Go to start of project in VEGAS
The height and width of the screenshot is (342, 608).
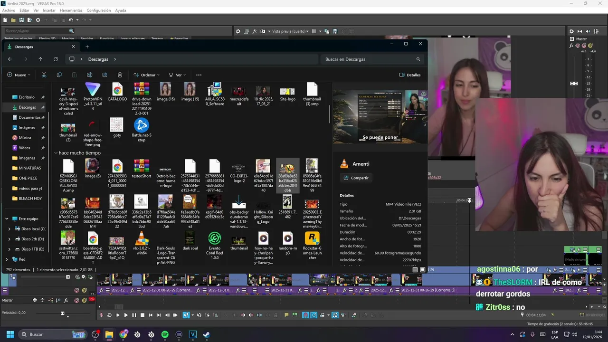(151, 315)
